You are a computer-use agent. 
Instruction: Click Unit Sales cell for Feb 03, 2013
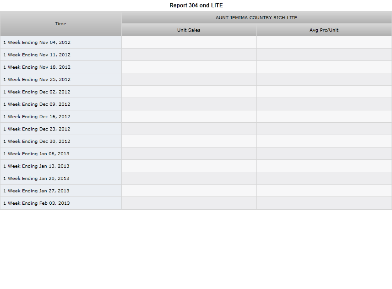tap(189, 203)
